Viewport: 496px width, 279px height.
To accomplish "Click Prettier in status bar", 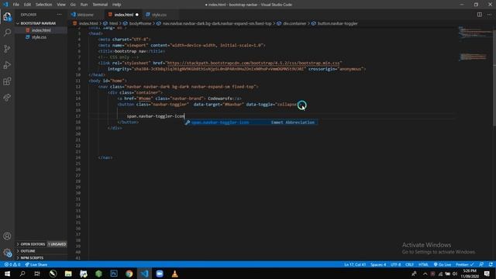I will point(465,264).
